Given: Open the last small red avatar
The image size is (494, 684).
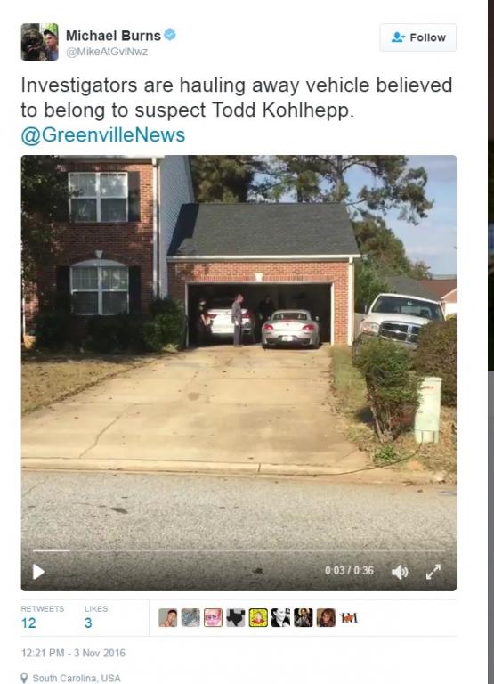Looking at the screenshot, I should coord(348,618).
